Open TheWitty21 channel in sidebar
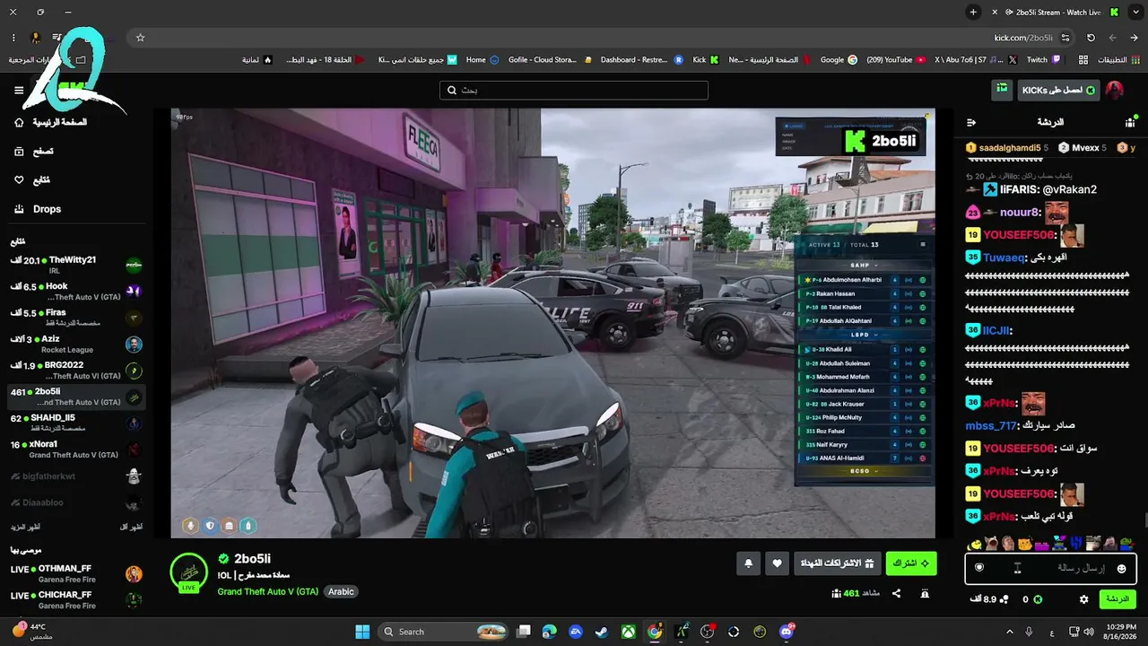Screen dimensions: 1148x646 coord(76,265)
